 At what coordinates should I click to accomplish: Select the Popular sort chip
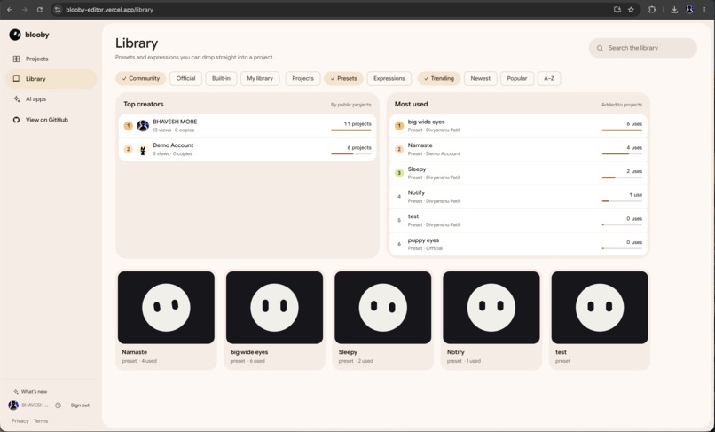[x=517, y=78]
